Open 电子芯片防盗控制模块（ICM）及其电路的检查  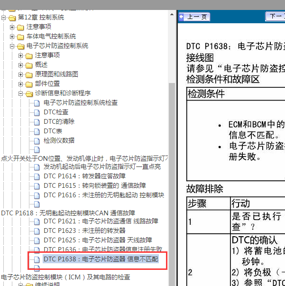tap(65, 277)
